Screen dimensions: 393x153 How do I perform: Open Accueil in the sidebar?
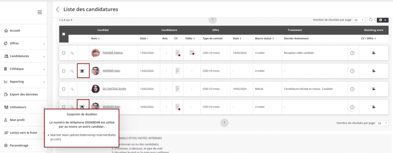point(15,31)
